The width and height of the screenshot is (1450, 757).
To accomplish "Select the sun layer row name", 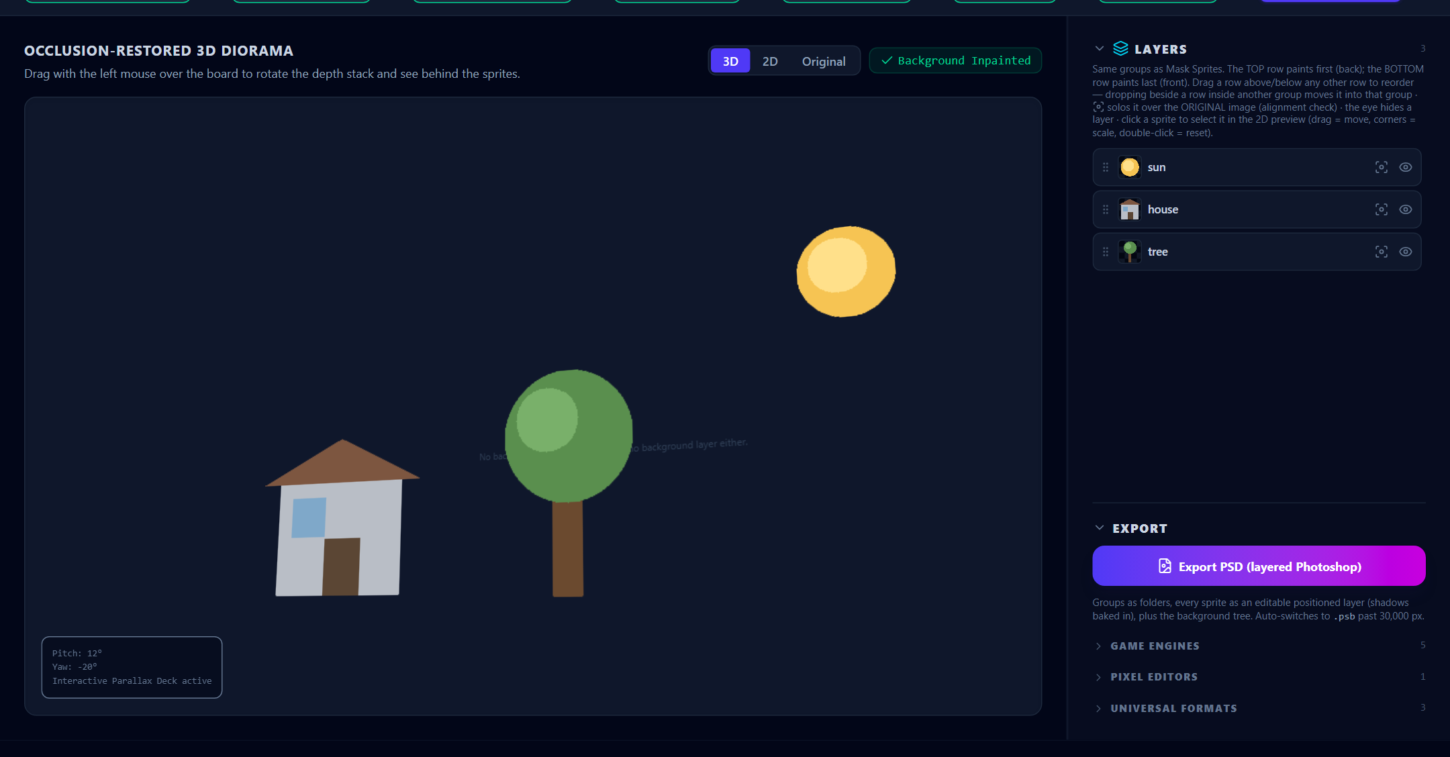I will pos(1157,167).
